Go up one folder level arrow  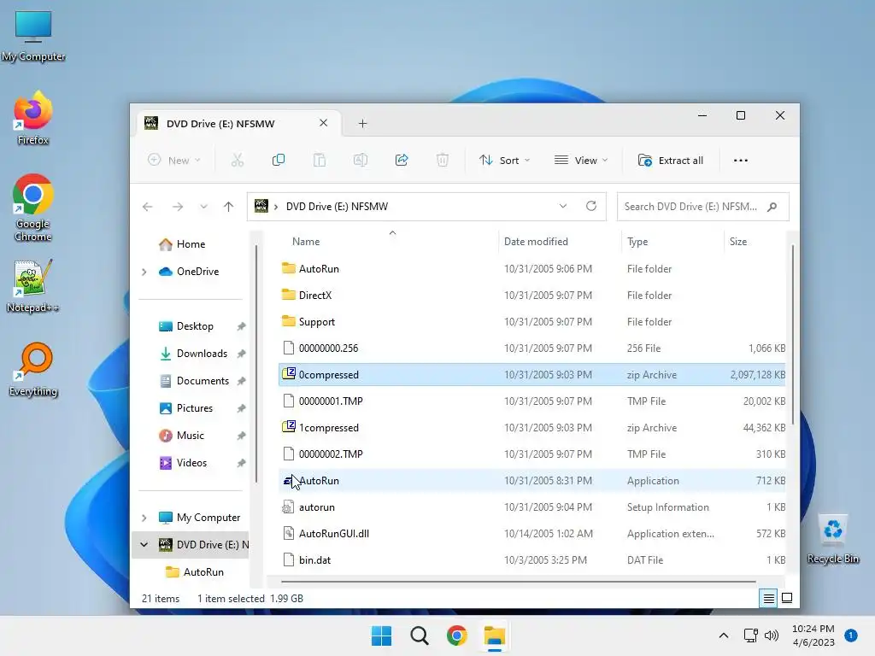228,207
